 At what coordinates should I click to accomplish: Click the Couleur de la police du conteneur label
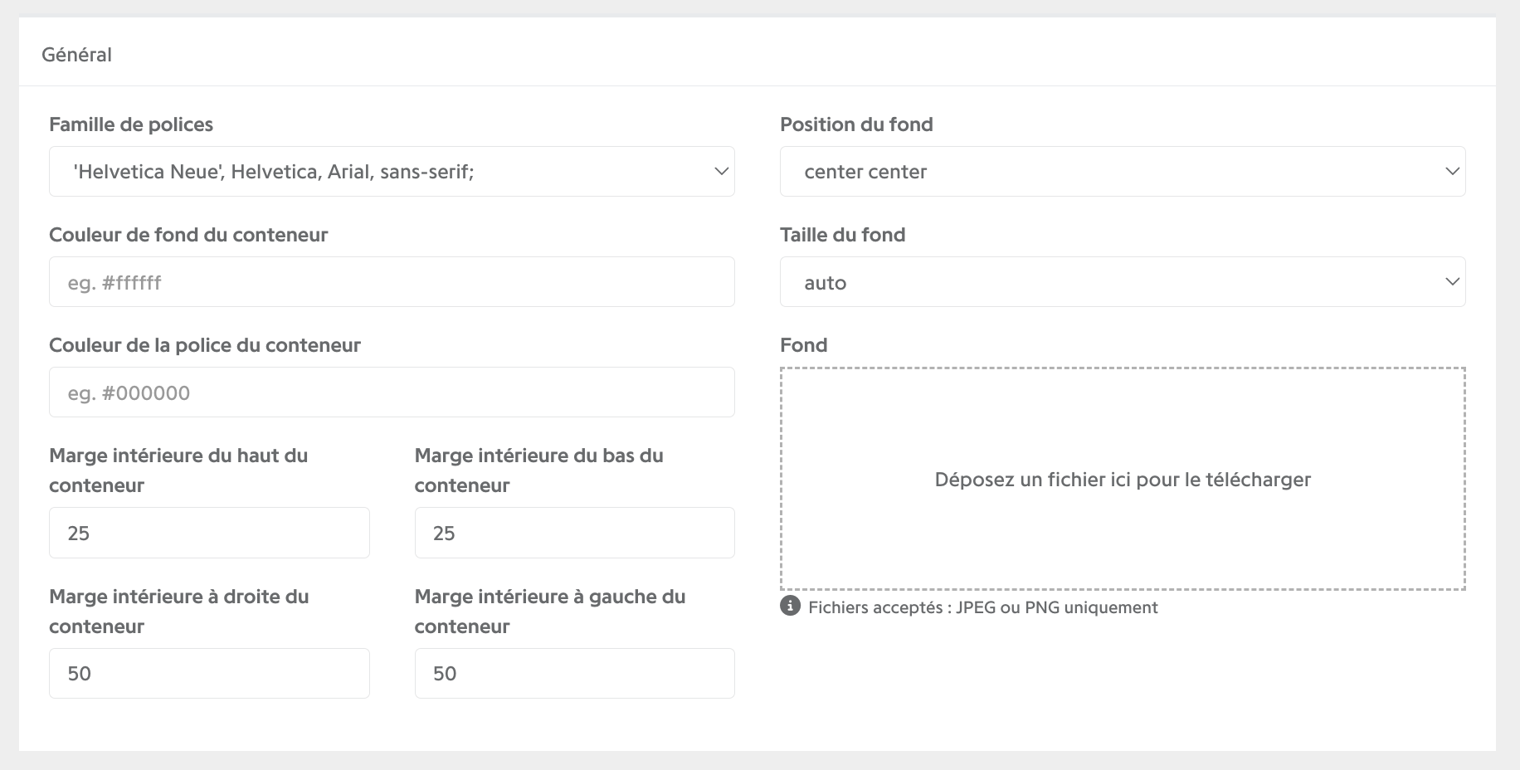point(205,345)
